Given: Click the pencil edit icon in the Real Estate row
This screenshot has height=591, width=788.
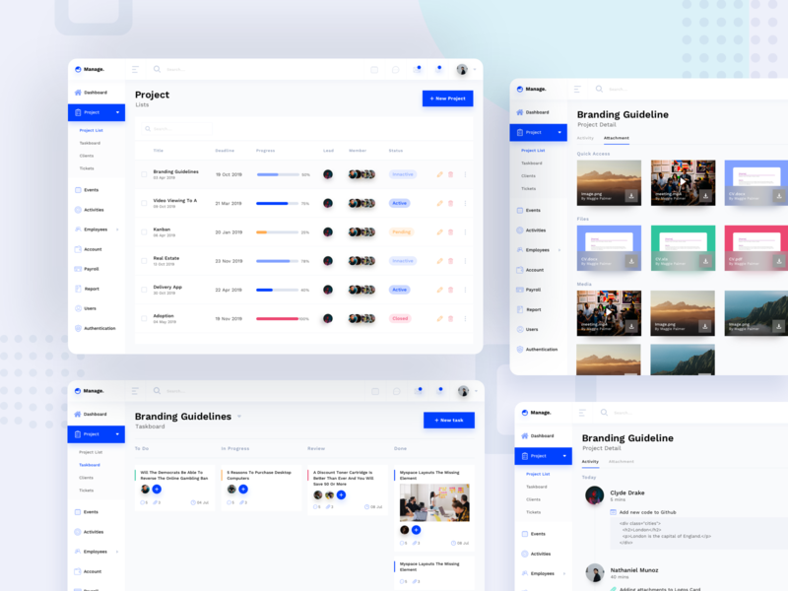Looking at the screenshot, I should point(439,261).
